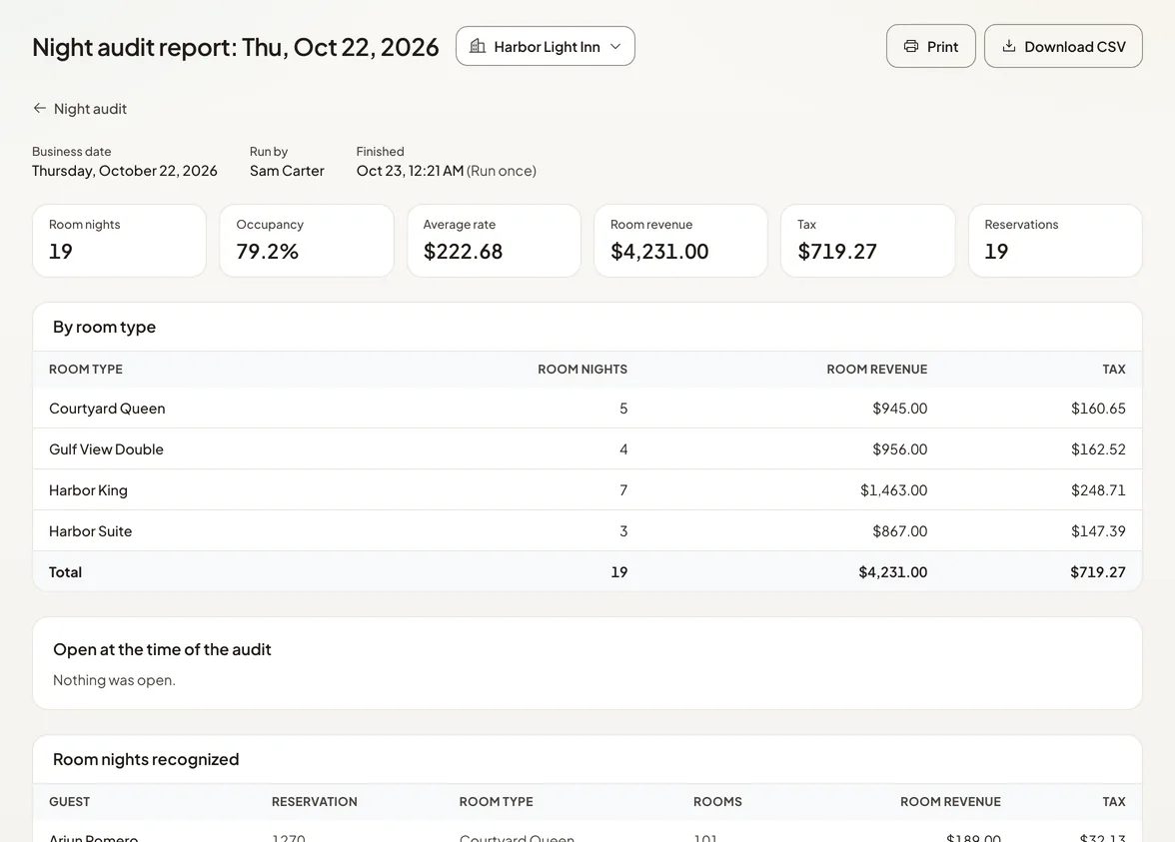Click Harbor Suite tax '$147.39'
Viewport: 1175px width, 842px height.
coord(1099,531)
